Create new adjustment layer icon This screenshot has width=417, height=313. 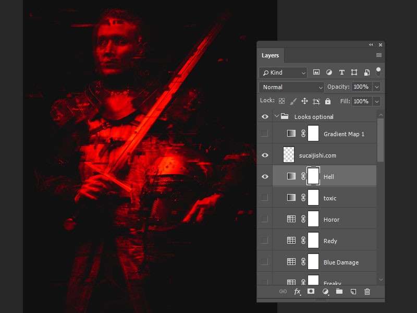pyautogui.click(x=325, y=292)
